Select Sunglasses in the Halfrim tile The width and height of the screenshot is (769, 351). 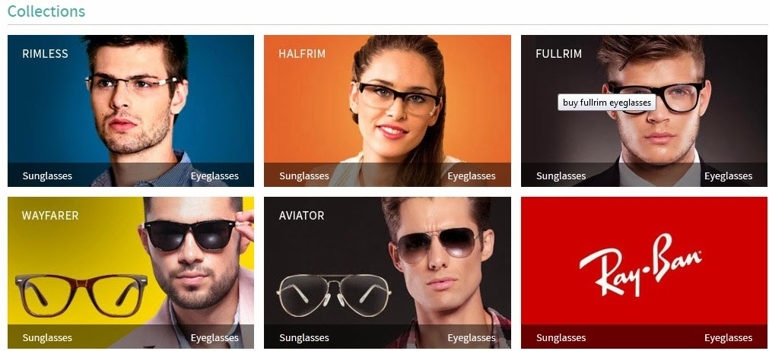coord(304,175)
